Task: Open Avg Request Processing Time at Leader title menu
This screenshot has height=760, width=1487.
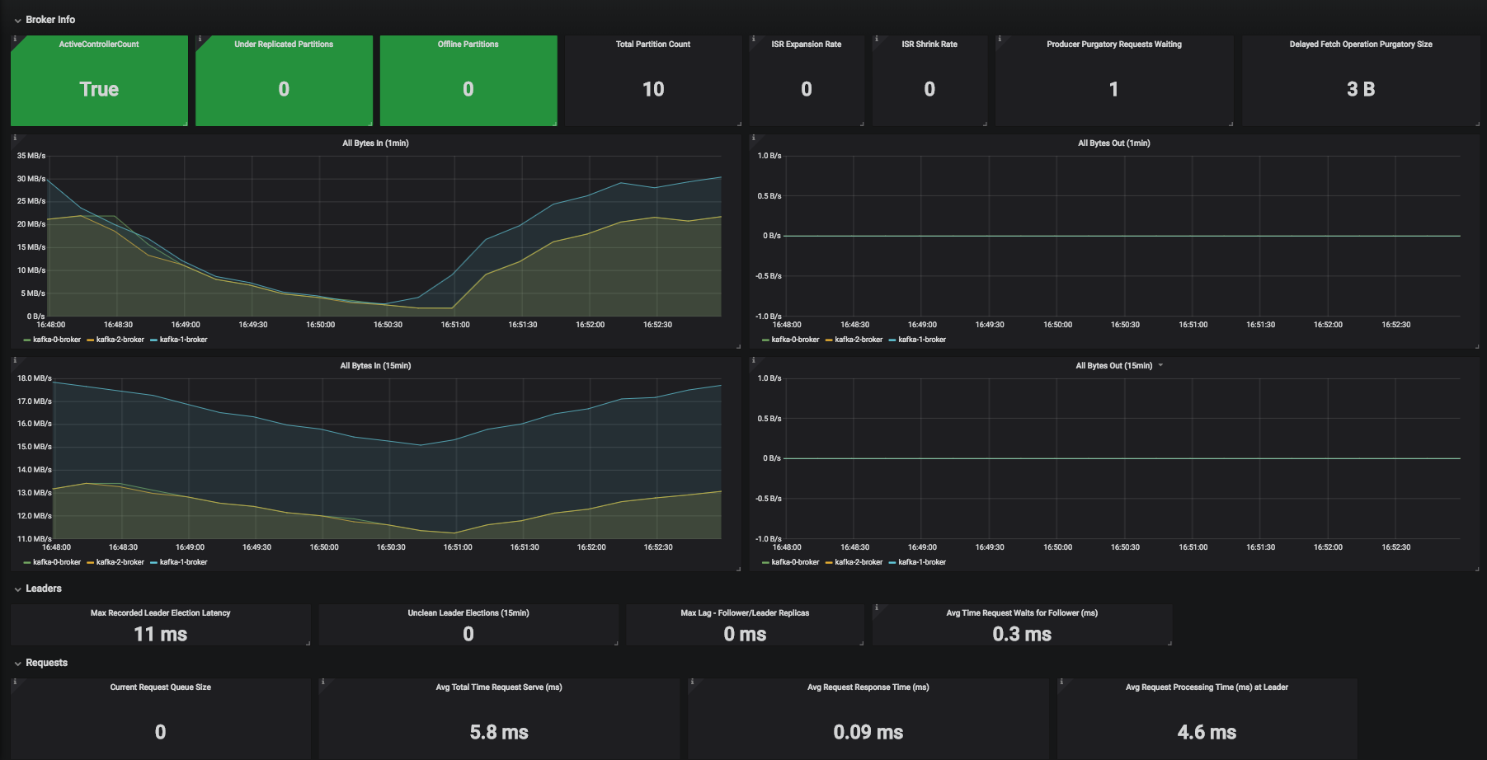Action: click(1207, 687)
